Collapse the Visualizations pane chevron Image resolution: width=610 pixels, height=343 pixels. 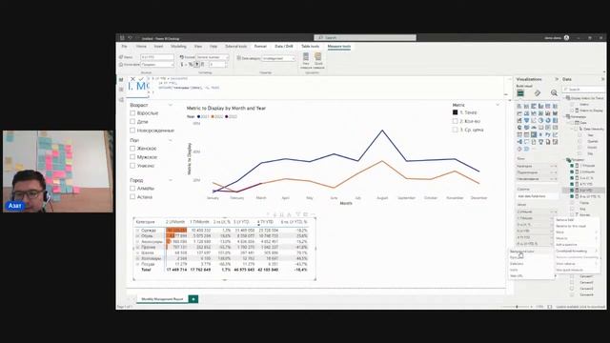pos(557,79)
